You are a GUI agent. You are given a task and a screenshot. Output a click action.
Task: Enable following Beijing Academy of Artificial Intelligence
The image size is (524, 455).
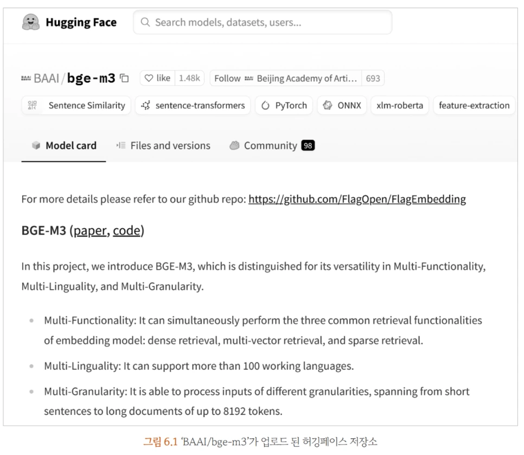click(x=227, y=78)
